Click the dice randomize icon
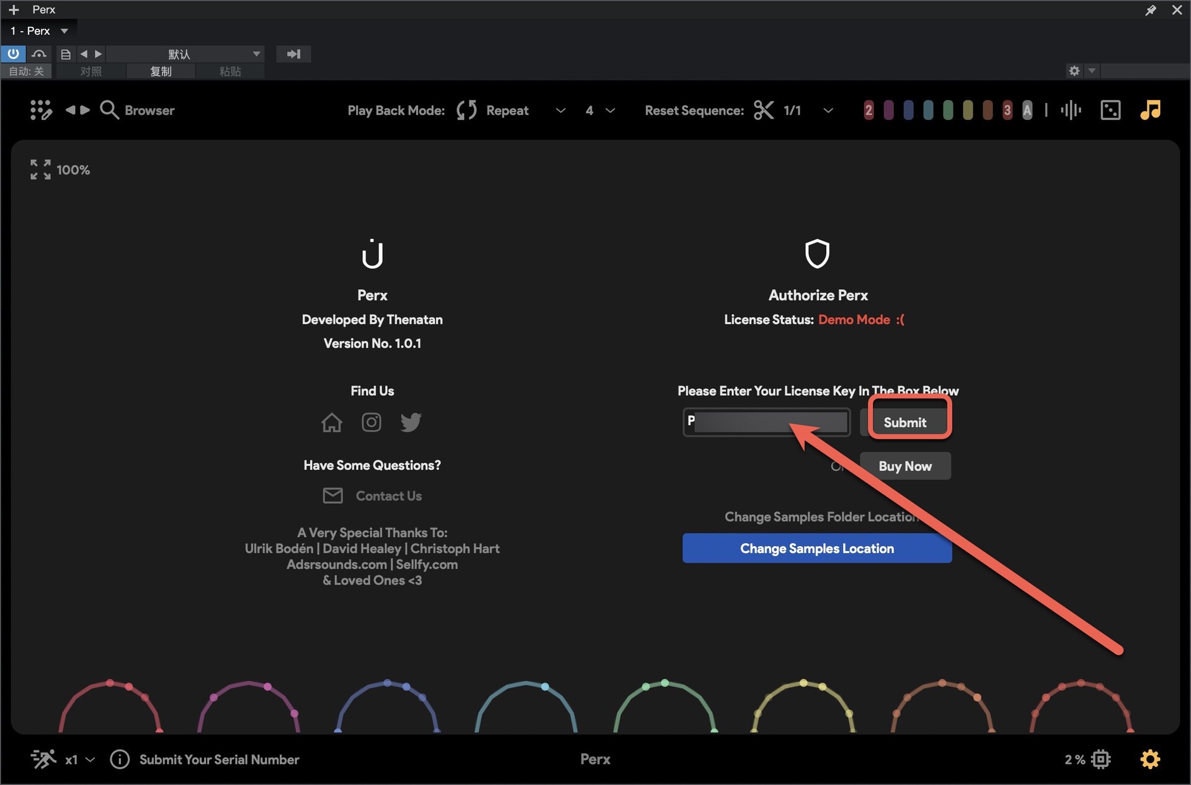Viewport: 1191px width, 785px height. point(1110,110)
